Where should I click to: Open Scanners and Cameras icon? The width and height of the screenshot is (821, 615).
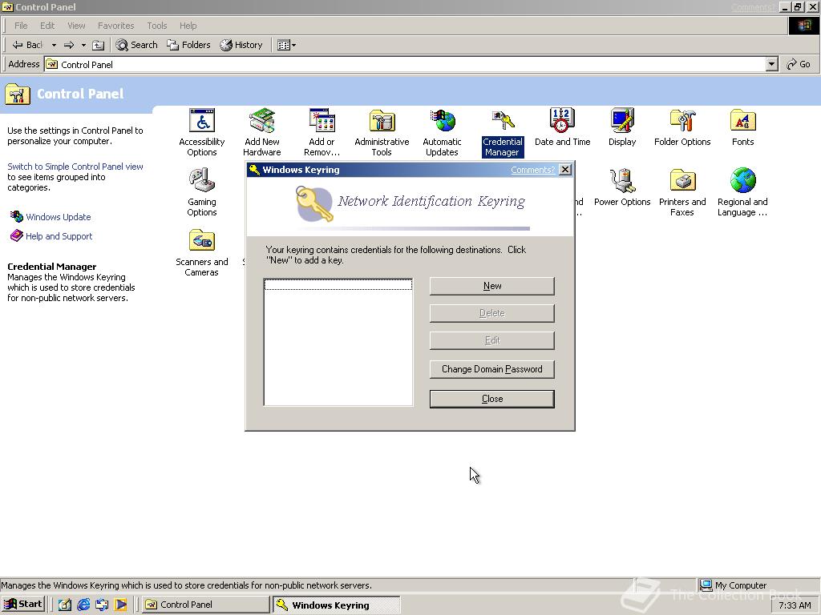pos(201,252)
